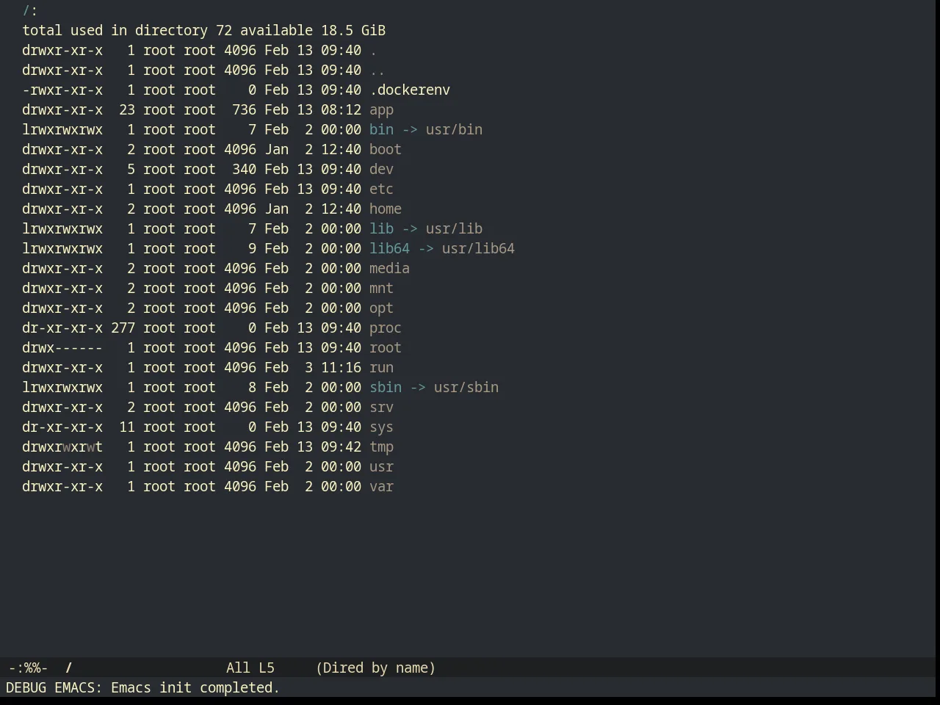Select the sbin symlink name
Screen dimensions: 940x705
[x=386, y=388]
